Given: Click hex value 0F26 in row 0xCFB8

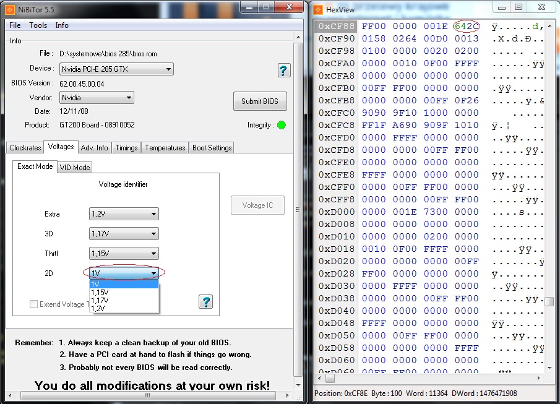Looking at the screenshot, I should 467,100.
